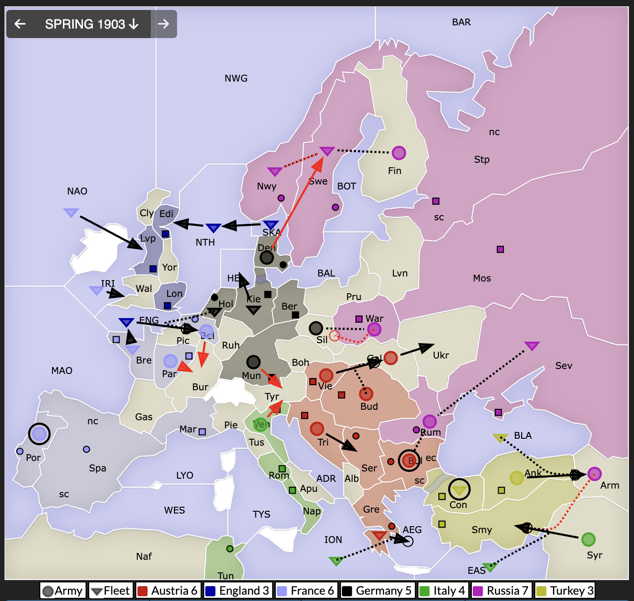Click the Tunis supply center dot
This screenshot has width=634, height=601.
coord(230,549)
